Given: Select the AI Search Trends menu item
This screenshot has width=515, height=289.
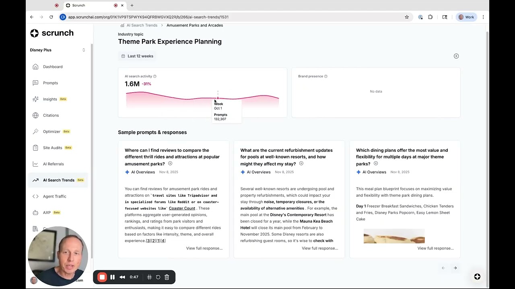Looking at the screenshot, I should pos(58,180).
